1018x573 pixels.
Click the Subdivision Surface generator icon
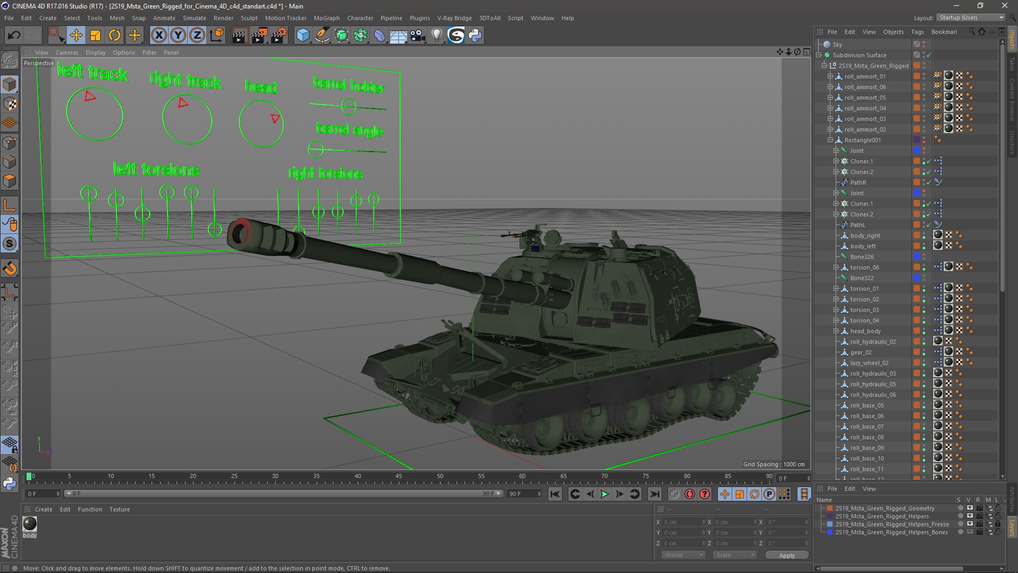(x=341, y=36)
